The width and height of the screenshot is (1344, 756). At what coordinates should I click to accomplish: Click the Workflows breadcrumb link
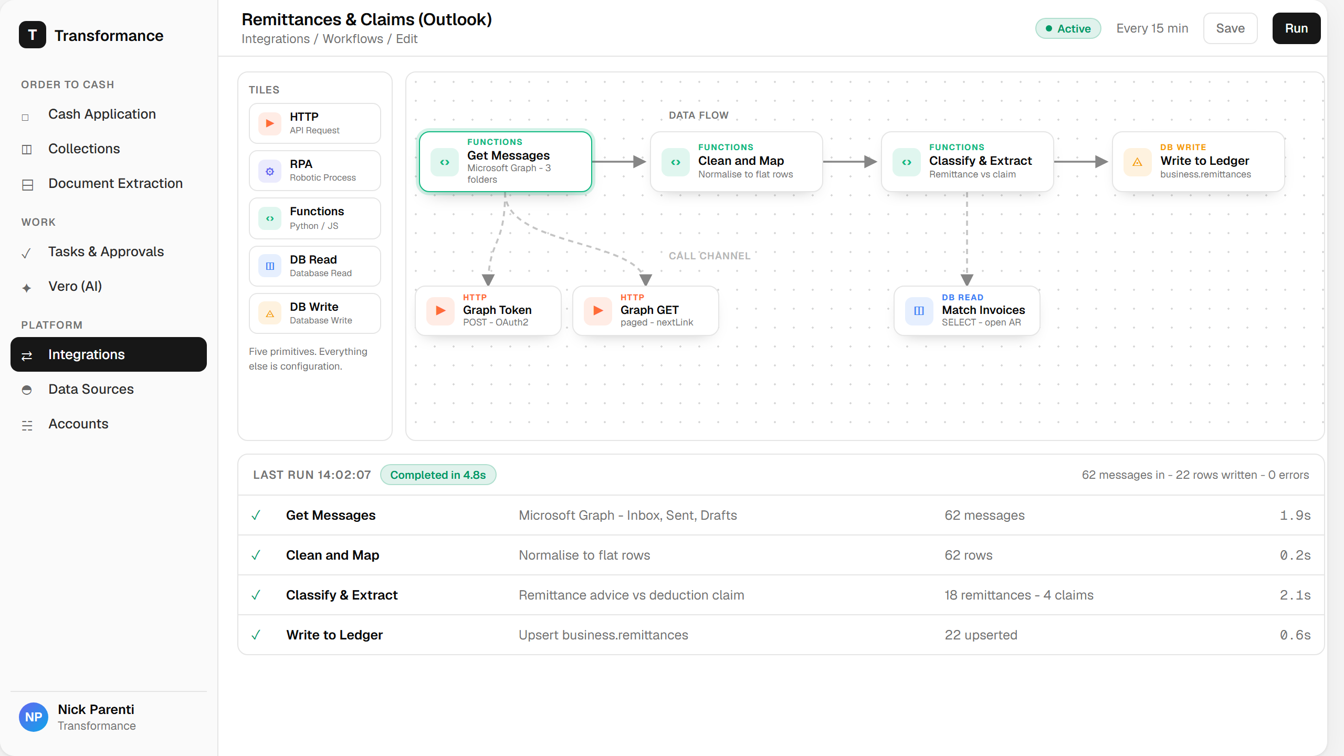click(353, 39)
